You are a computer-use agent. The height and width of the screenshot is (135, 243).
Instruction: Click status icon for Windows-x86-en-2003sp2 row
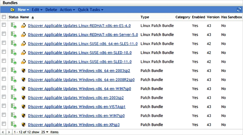pos(13,97)
